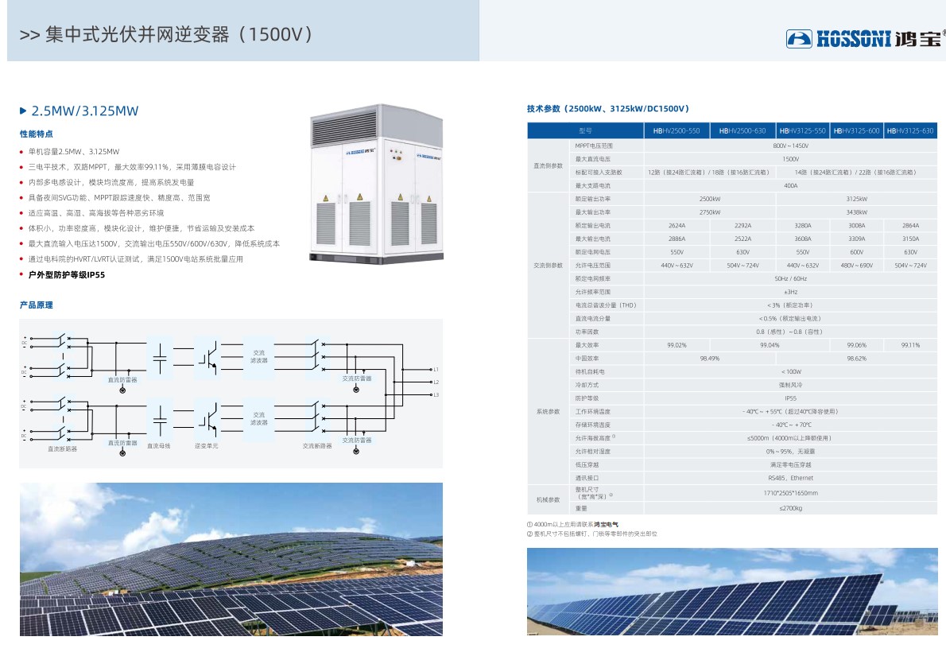This screenshot has height=660, width=946.
Task: Click the 允许电压范围 cell 480V～690V
Action: [857, 266]
